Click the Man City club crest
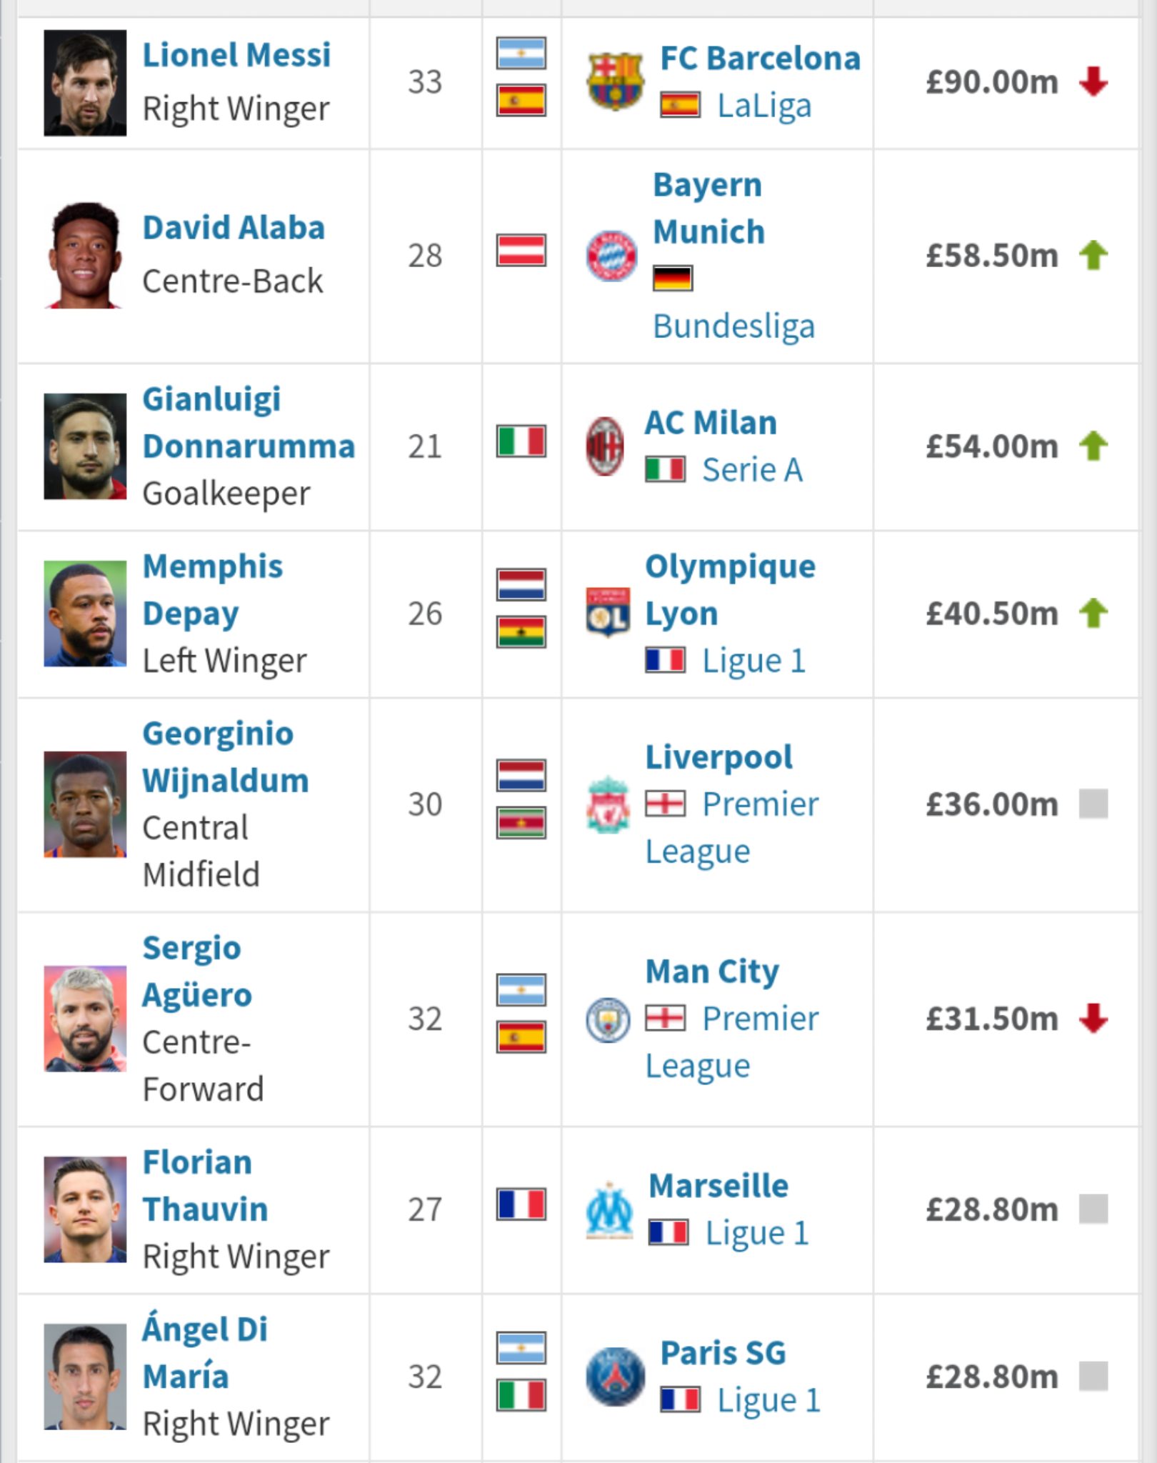Screen dimensions: 1157x1463 (x=608, y=1019)
